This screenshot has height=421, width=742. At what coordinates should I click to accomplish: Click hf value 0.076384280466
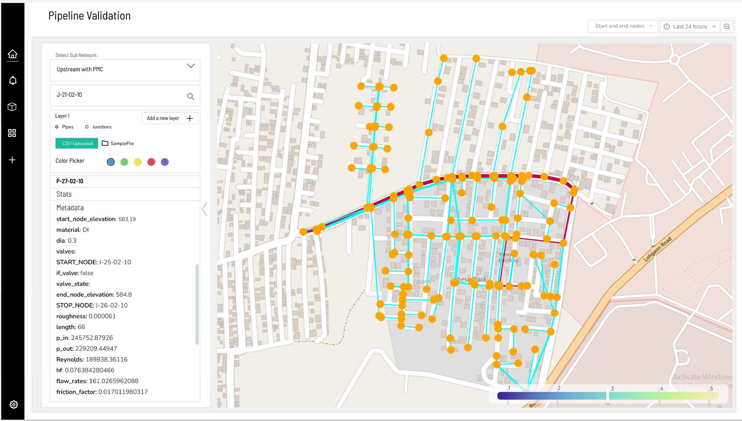click(91, 371)
